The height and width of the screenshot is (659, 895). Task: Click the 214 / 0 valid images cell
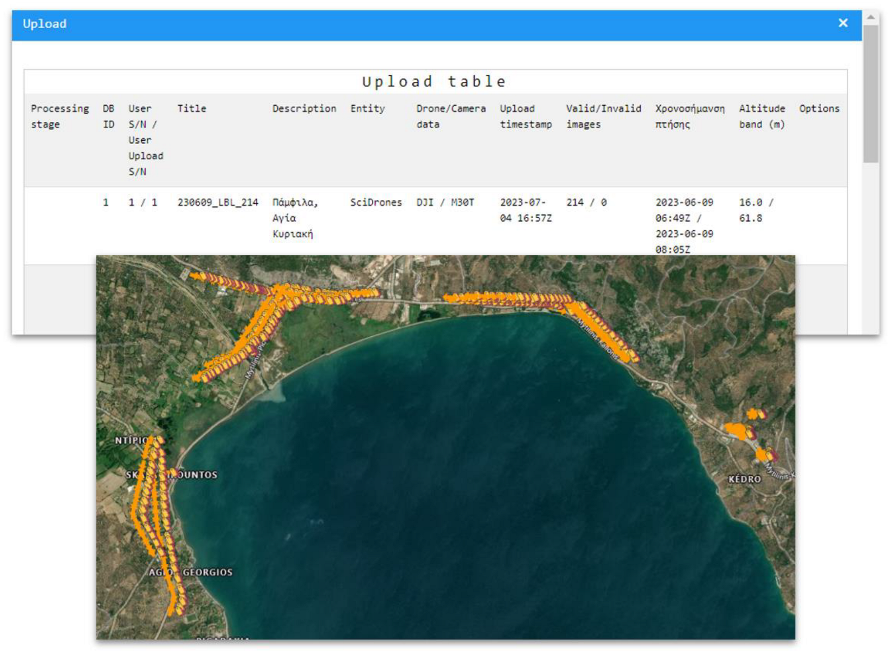tap(586, 202)
